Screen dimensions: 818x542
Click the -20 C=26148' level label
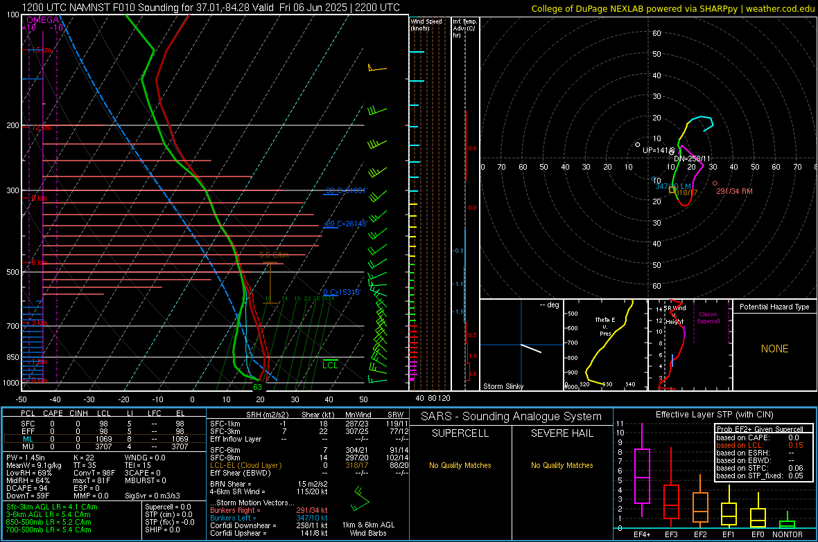click(x=345, y=224)
